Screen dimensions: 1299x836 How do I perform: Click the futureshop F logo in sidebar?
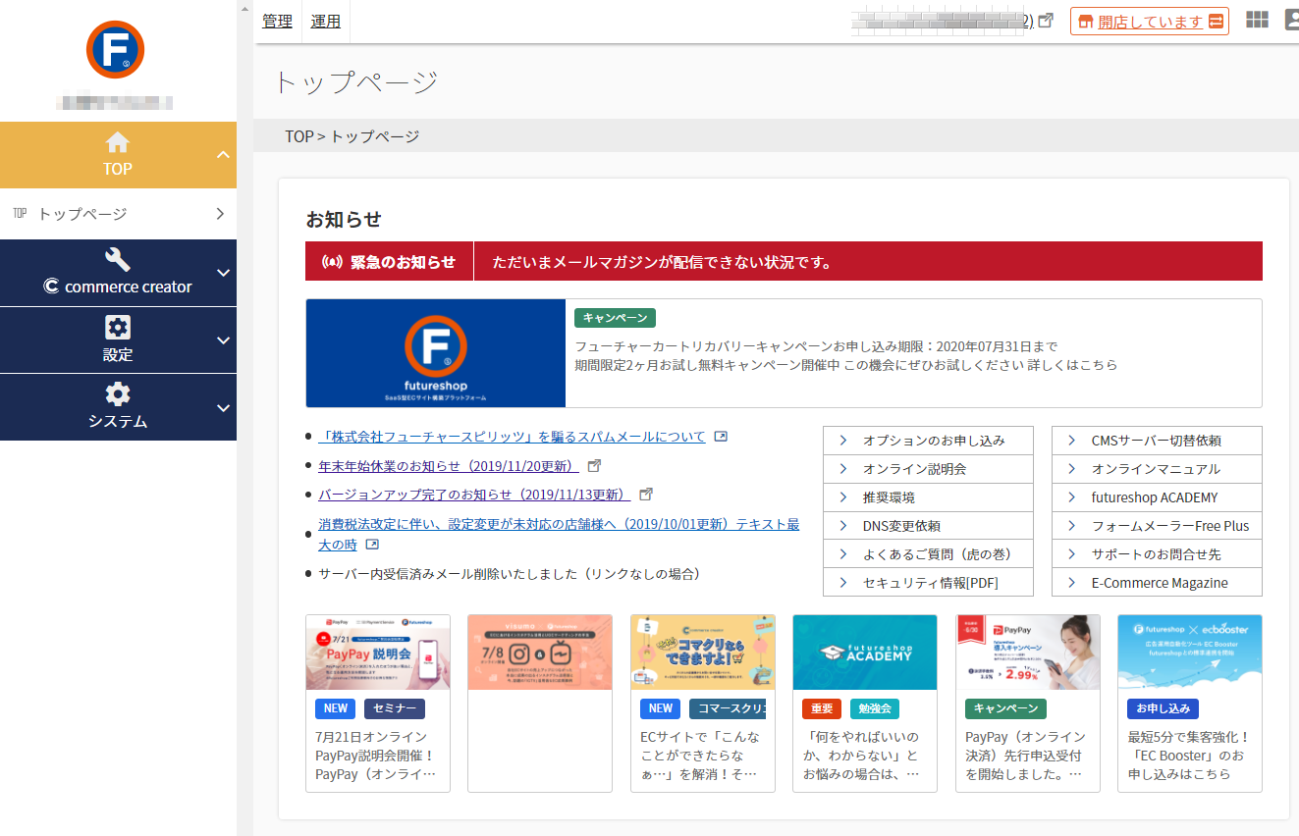point(116,49)
